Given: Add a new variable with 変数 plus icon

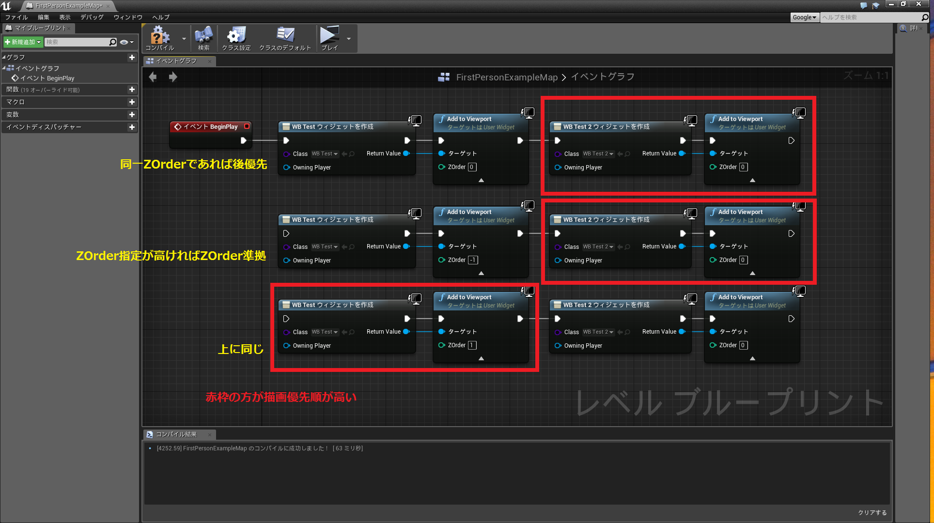Looking at the screenshot, I should [x=132, y=115].
